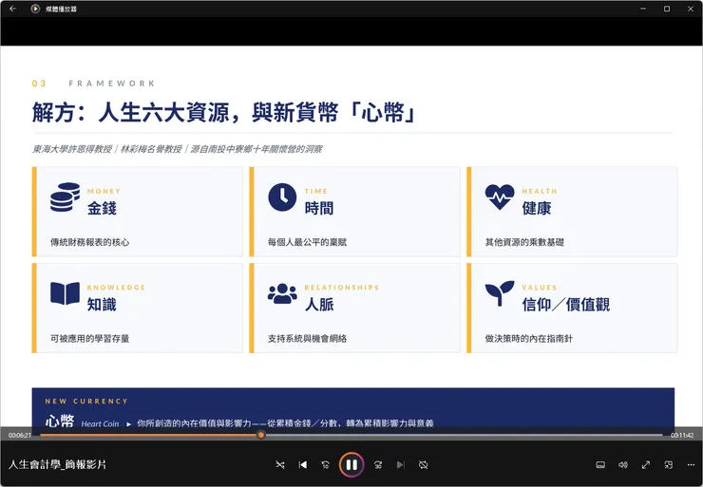This screenshot has height=487, width=703.
Task: Click the 知識 card heading
Action: (102, 305)
